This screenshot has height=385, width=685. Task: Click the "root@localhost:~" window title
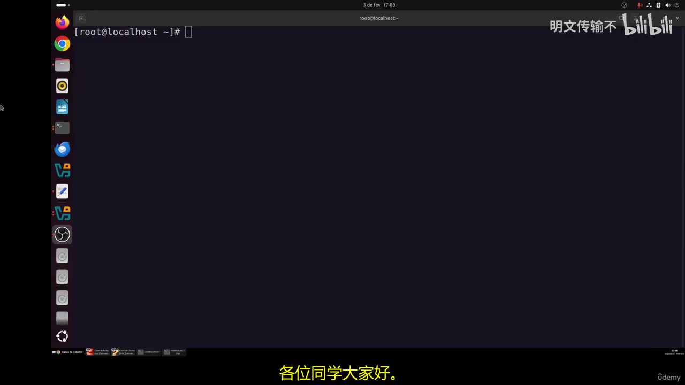click(x=379, y=18)
